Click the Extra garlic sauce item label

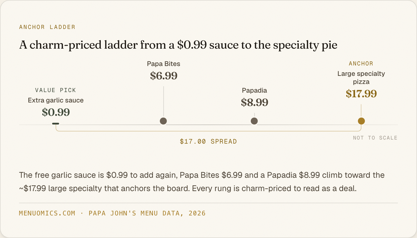[56, 100]
